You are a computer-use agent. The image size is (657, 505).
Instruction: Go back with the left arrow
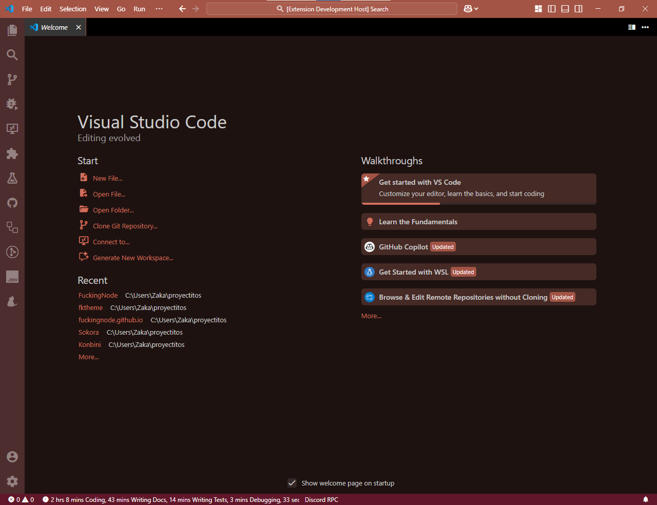pos(182,9)
